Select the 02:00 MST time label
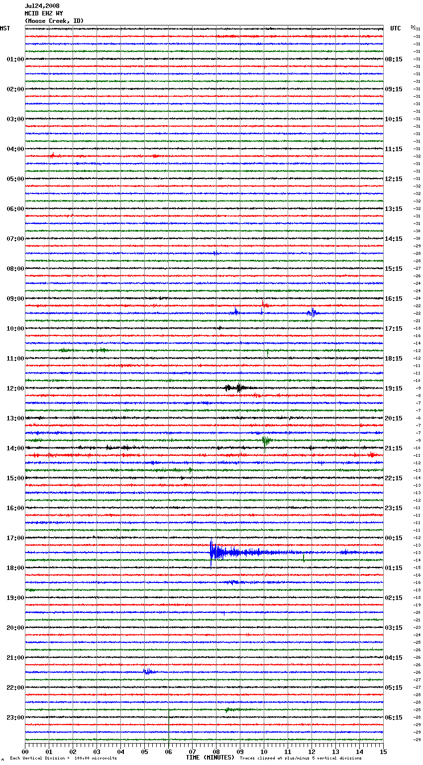Image resolution: width=423 pixels, height=765 pixels. coord(15,89)
